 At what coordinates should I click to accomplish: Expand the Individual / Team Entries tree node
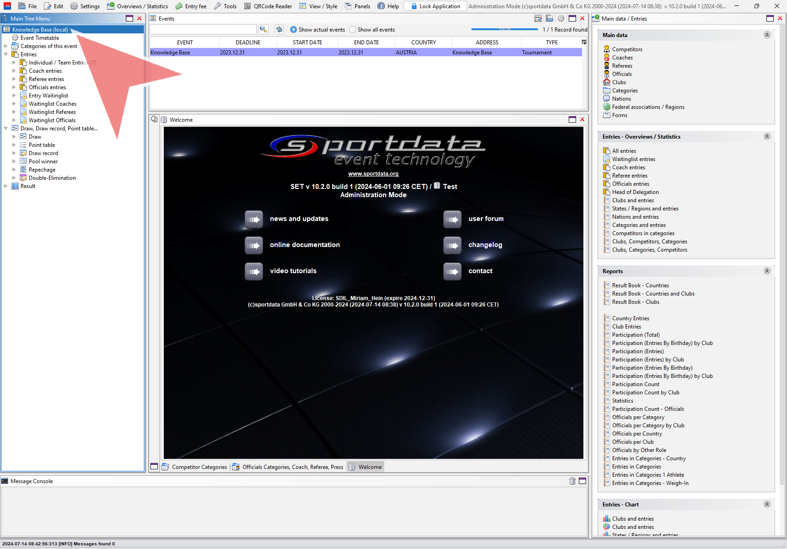[14, 63]
